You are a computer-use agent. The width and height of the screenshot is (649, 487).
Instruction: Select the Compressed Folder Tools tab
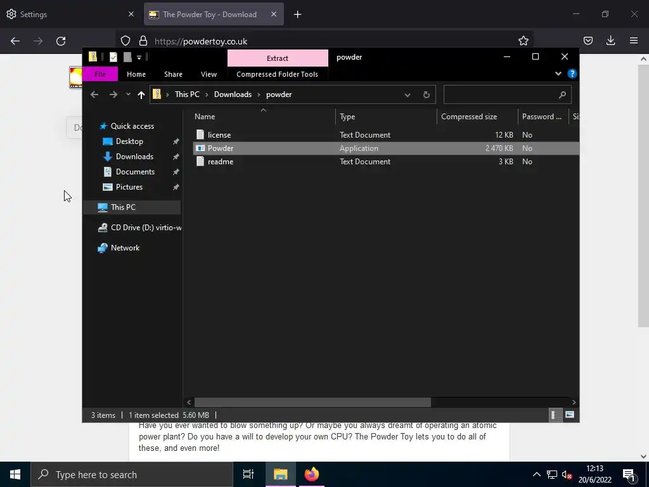click(x=278, y=74)
